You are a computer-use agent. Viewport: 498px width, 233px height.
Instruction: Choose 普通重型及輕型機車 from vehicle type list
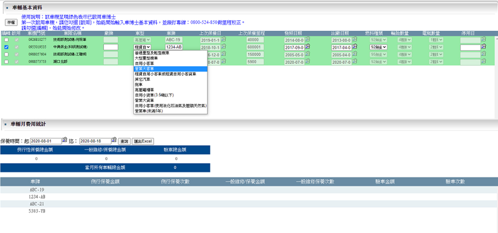tap(170, 52)
